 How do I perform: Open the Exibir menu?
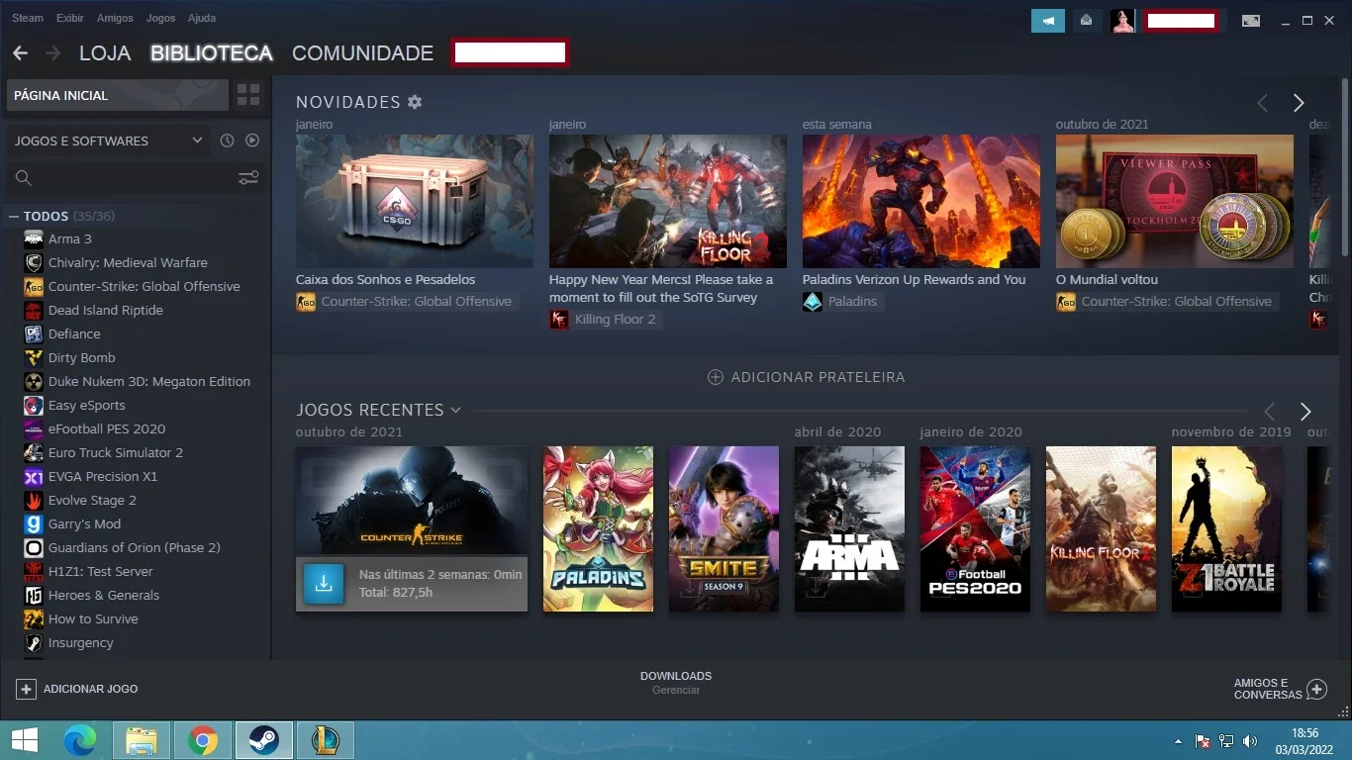[70, 18]
